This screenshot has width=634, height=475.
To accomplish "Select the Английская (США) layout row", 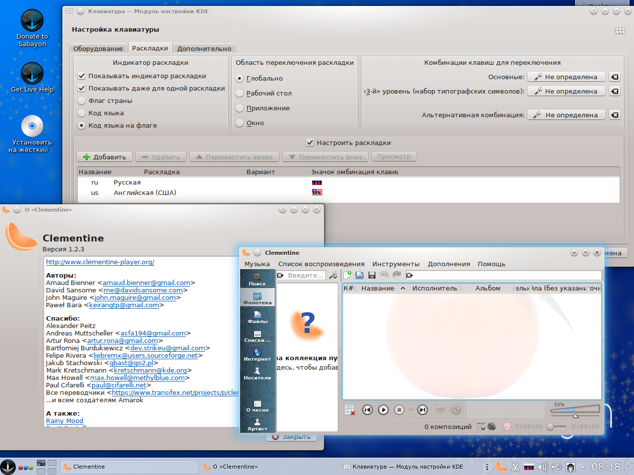I will [349, 193].
